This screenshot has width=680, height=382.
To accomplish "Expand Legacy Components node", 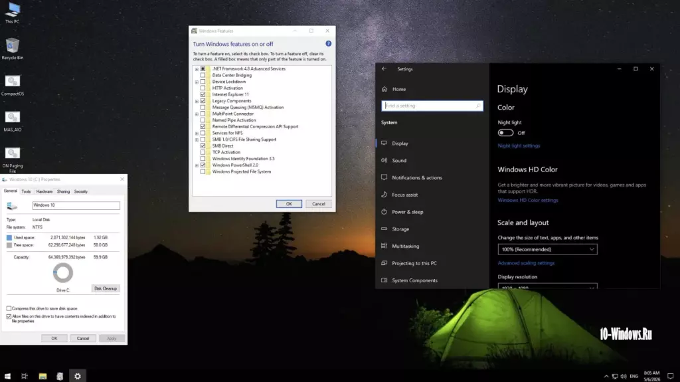I will 197,101.
